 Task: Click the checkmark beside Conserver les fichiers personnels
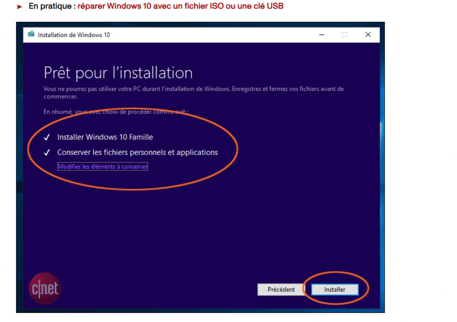(x=47, y=153)
